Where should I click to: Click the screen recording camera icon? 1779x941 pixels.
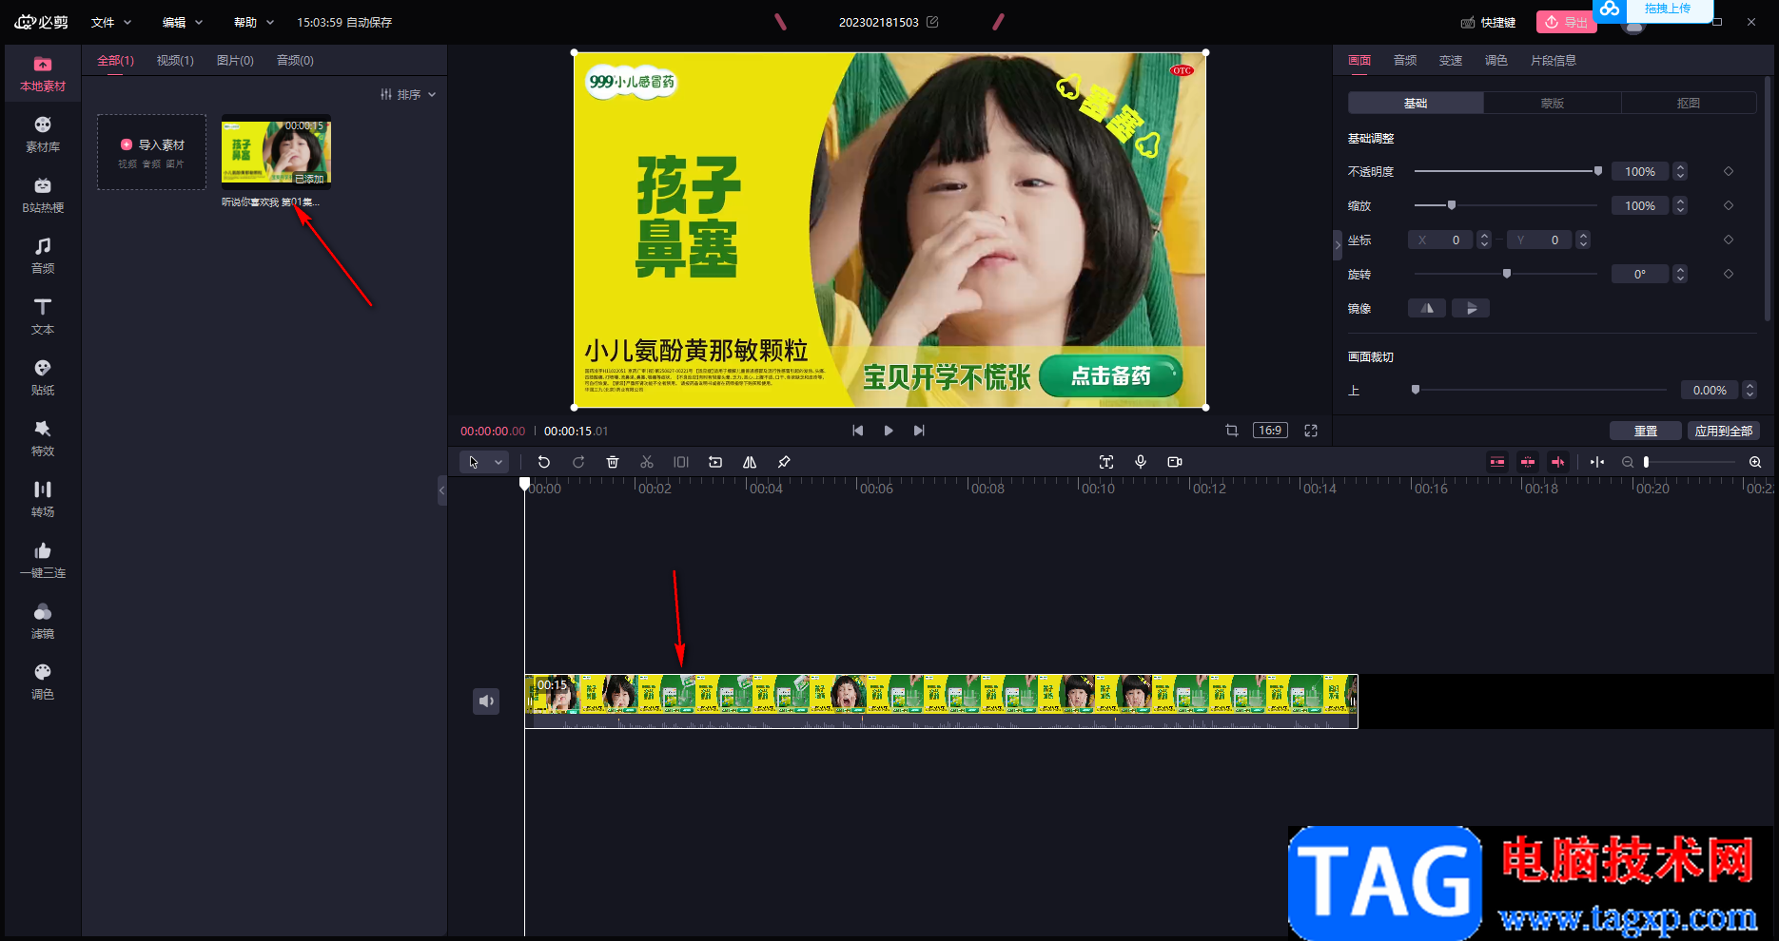click(x=1175, y=462)
